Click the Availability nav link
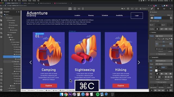Screen dimensions: 174x97 click(119, 15)
